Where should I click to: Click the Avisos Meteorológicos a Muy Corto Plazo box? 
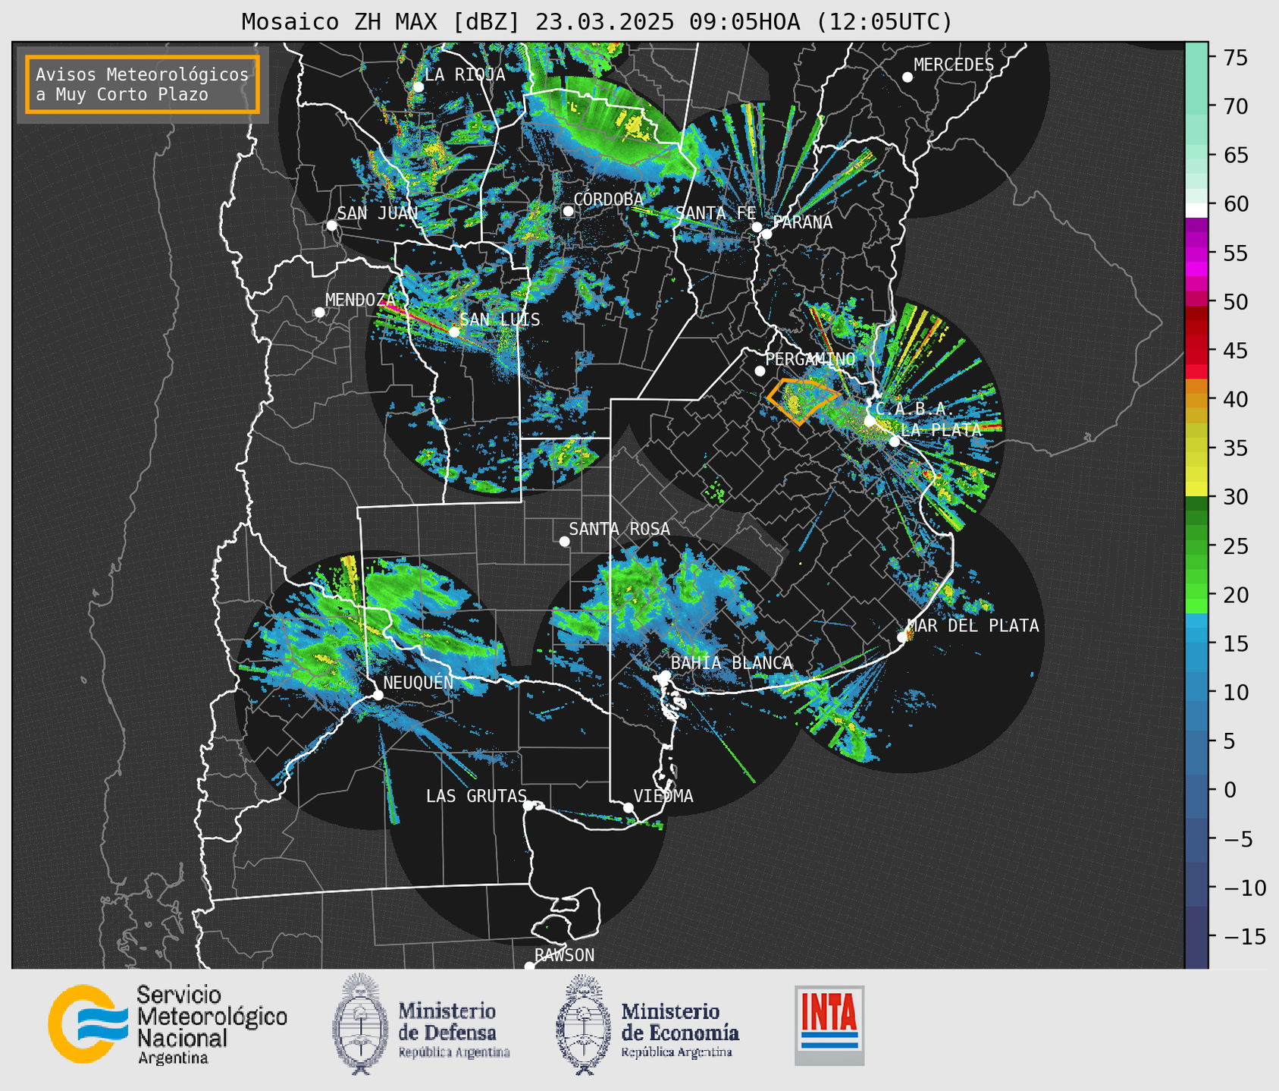(x=143, y=84)
